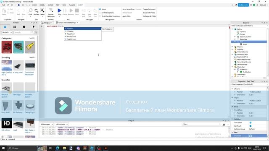Image resolution: width=269 pixels, height=151 pixels.
Task: Click Undo arrow in quick access toolbar
Action: 26,5
